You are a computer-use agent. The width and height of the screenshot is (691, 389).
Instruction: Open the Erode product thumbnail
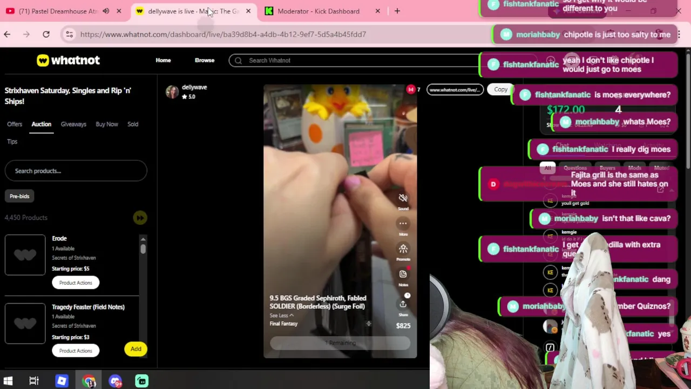[x=25, y=255]
